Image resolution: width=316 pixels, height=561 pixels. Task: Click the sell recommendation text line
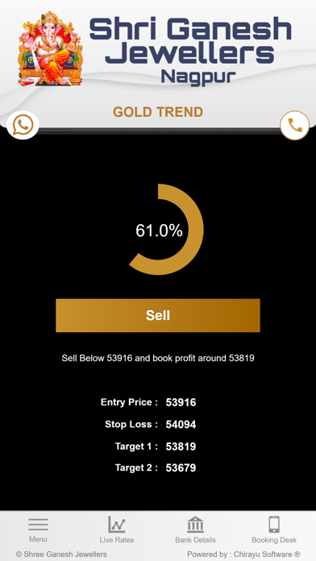(158, 358)
